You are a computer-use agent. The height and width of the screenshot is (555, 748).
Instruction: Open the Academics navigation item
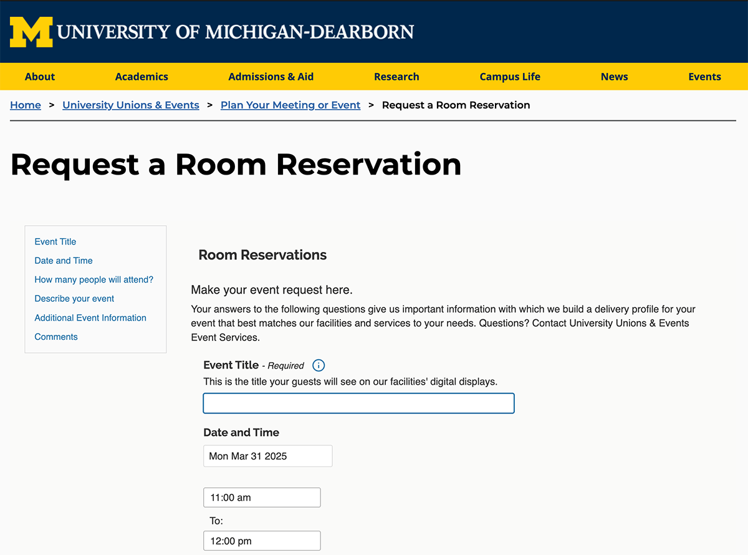(141, 77)
